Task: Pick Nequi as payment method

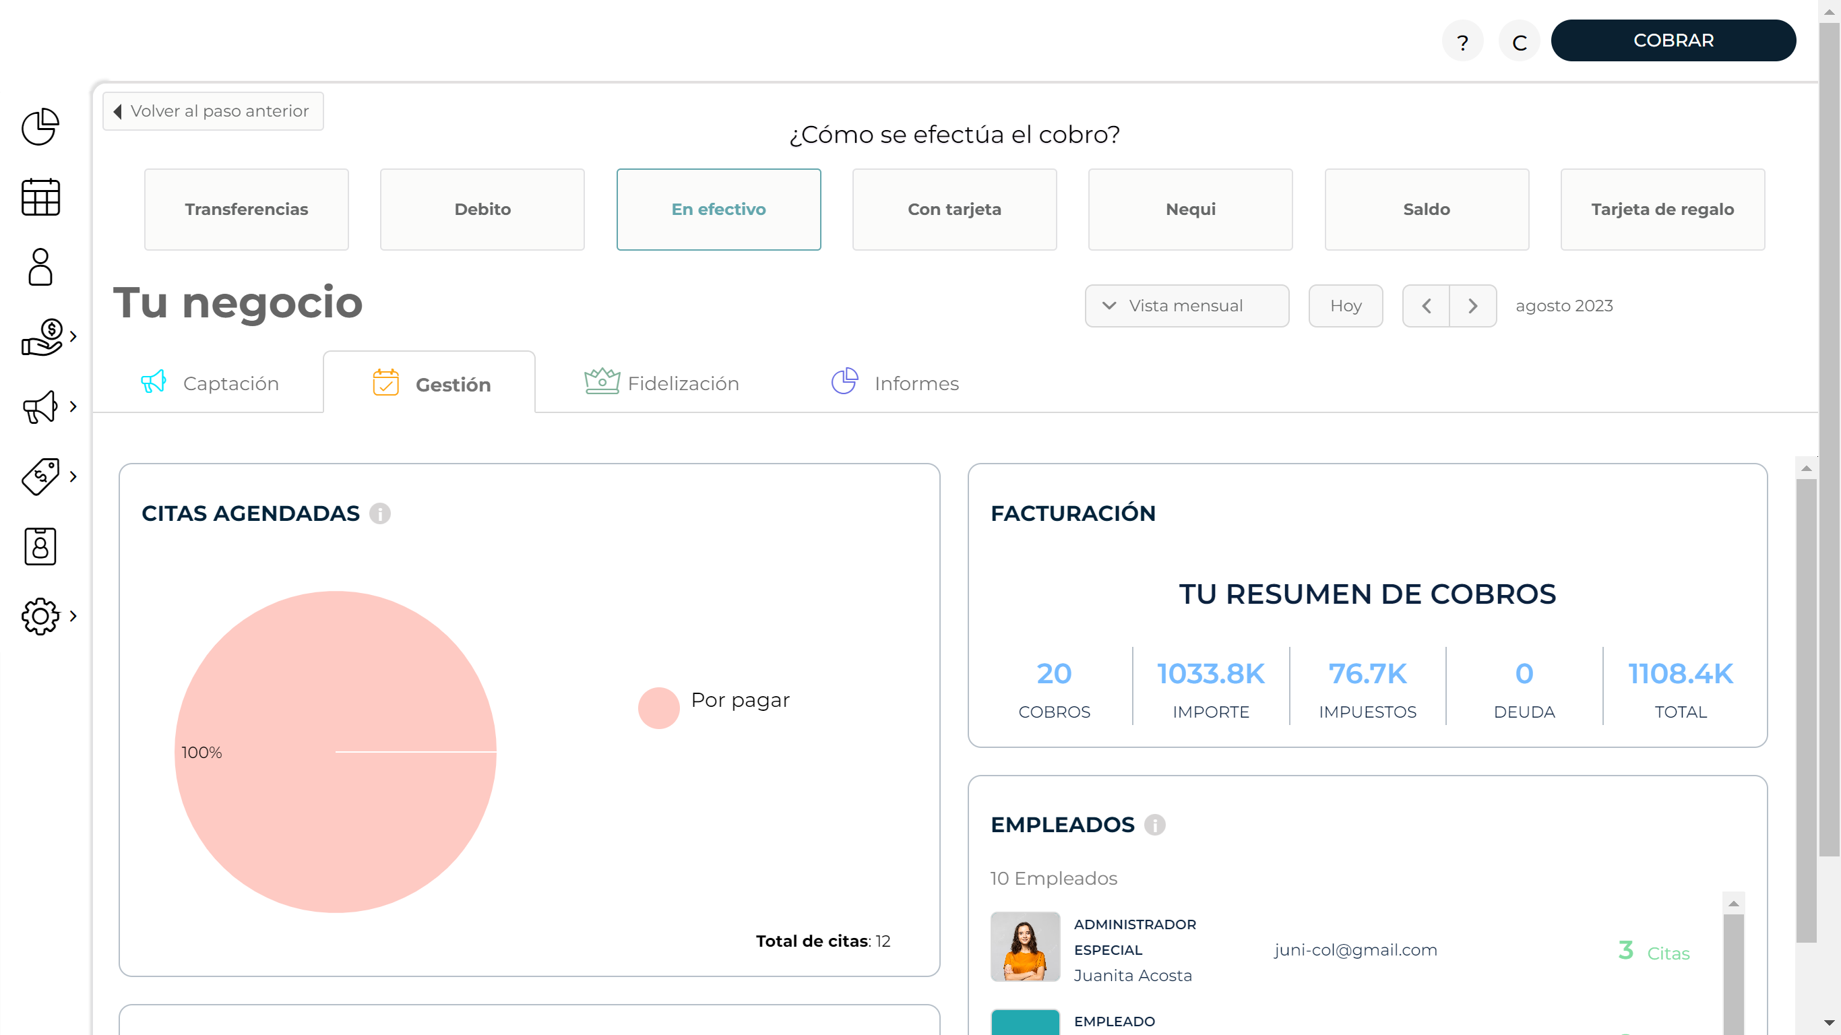Action: pos(1191,210)
